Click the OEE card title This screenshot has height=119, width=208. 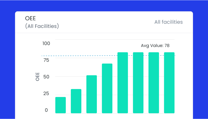30,18
